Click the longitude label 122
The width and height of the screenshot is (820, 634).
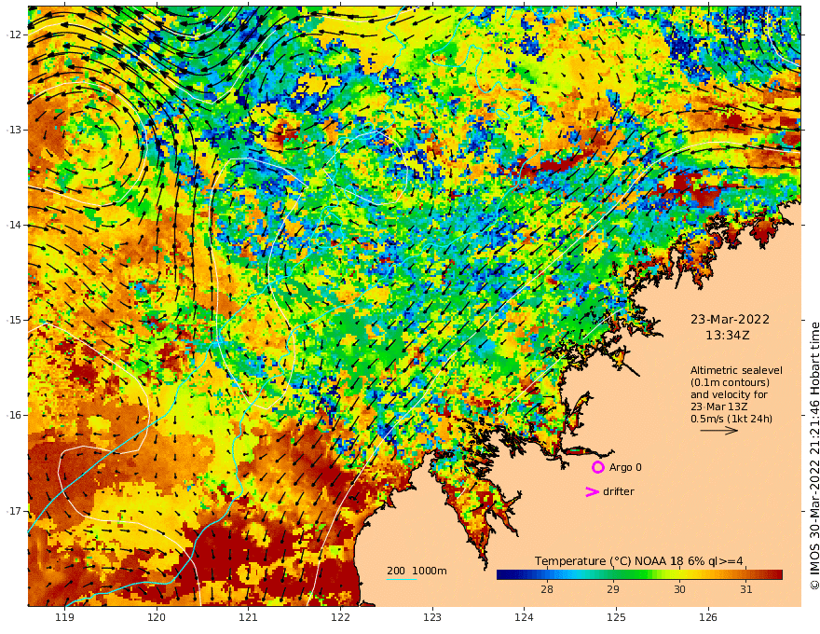[340, 617]
